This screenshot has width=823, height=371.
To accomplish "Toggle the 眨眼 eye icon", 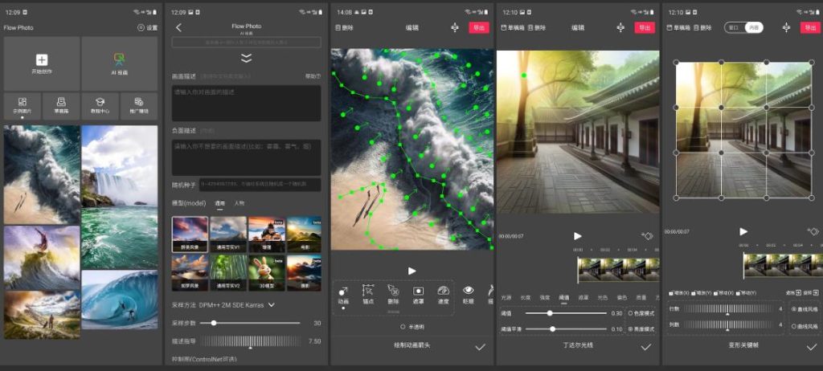I will click(469, 291).
